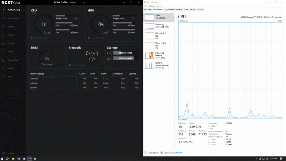Select Memory in Task Manager performance list
This screenshot has height=161, width=286.
159,26
